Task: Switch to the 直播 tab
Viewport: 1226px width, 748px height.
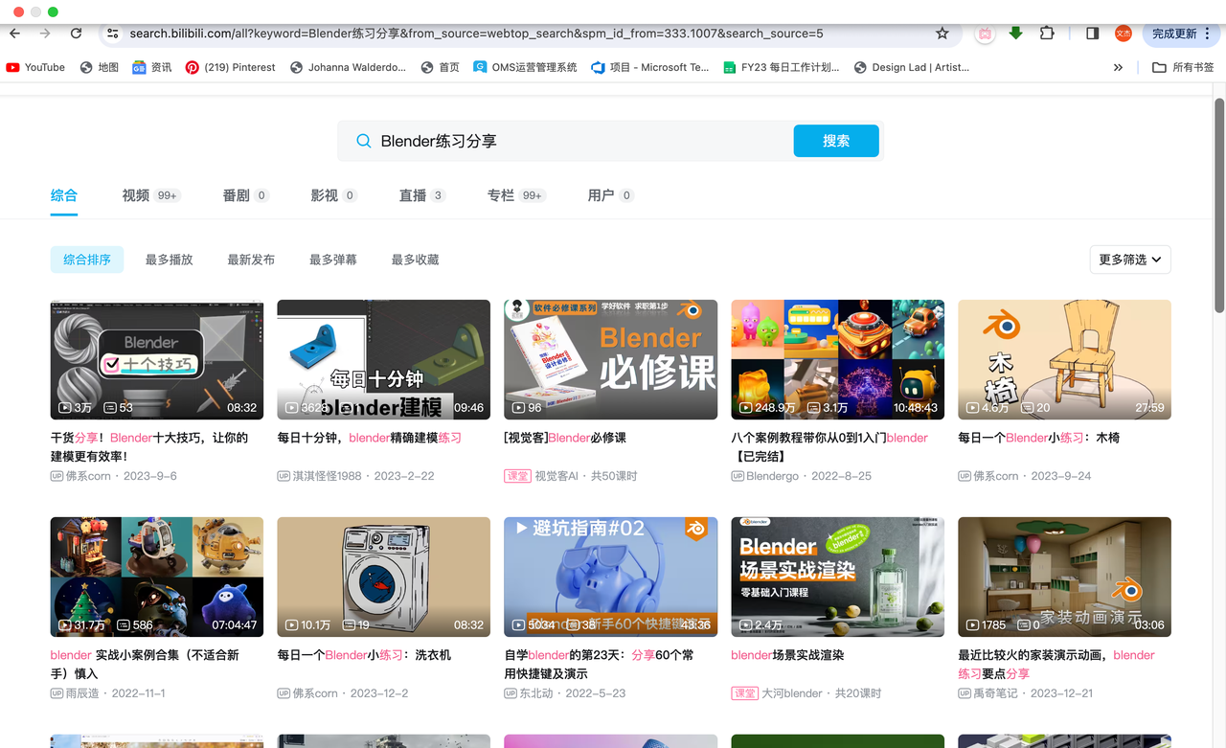Action: (422, 195)
